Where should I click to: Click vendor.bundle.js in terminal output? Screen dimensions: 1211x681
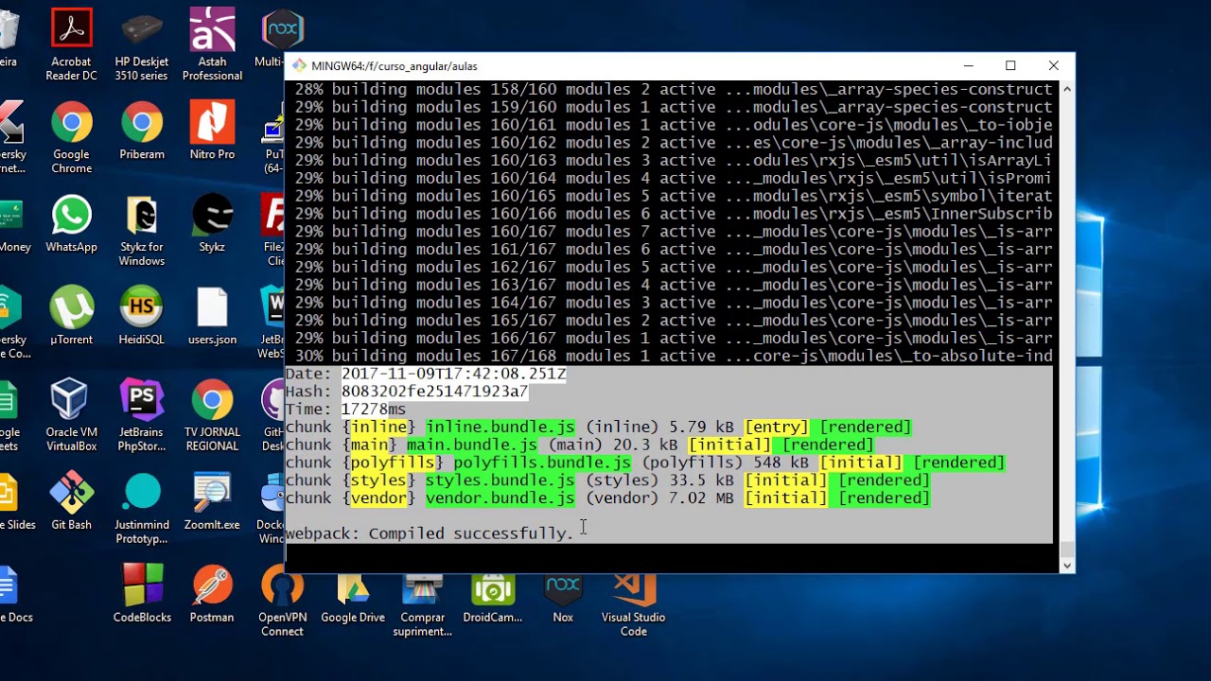500,498
